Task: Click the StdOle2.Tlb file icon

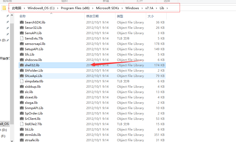Action: click(22, 124)
